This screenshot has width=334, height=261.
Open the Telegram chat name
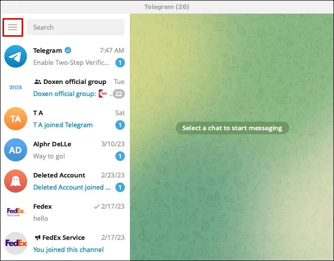coord(47,51)
